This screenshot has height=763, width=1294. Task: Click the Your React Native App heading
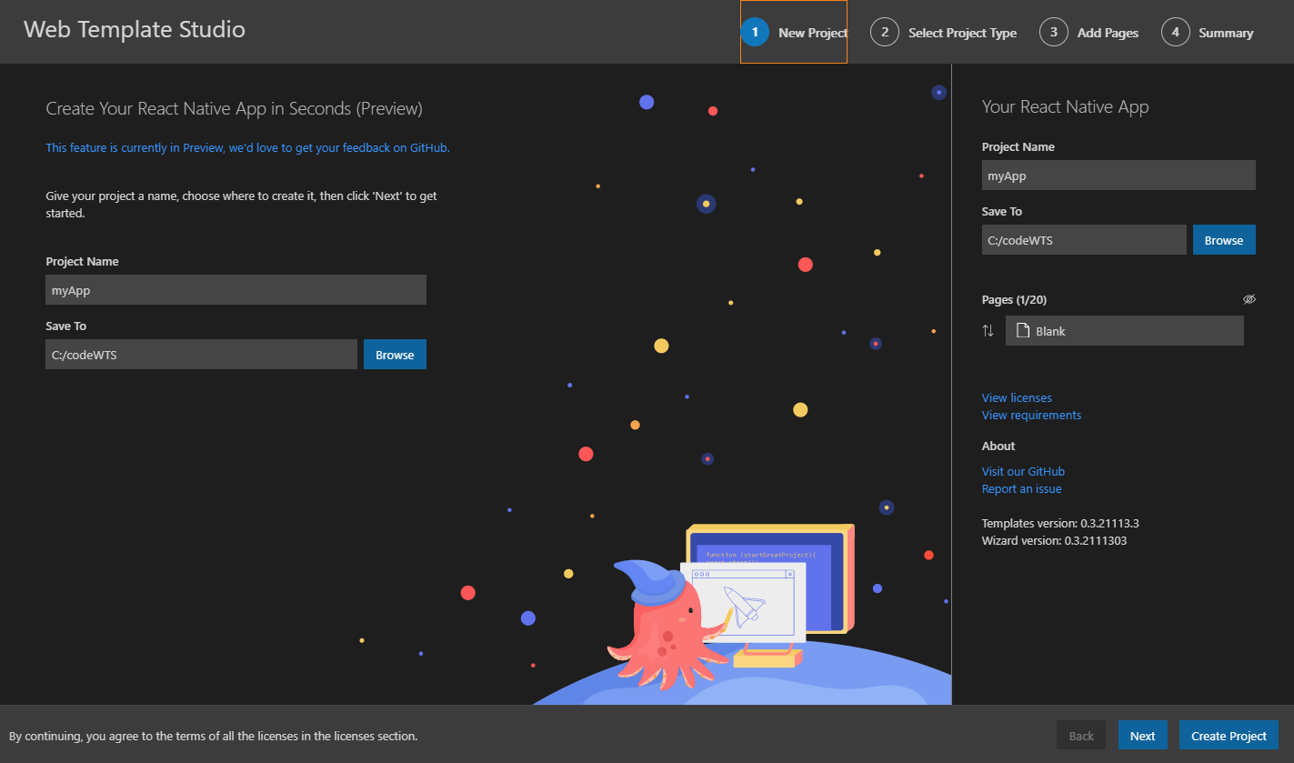[1065, 106]
